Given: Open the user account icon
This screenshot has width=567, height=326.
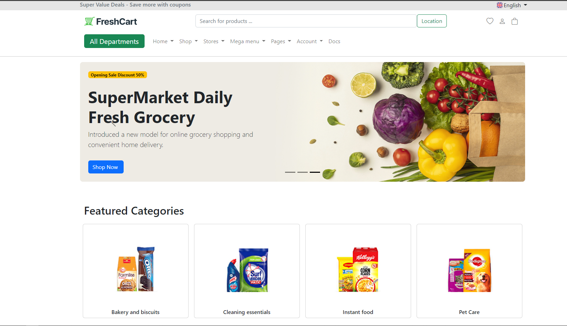Looking at the screenshot, I should 502,21.
